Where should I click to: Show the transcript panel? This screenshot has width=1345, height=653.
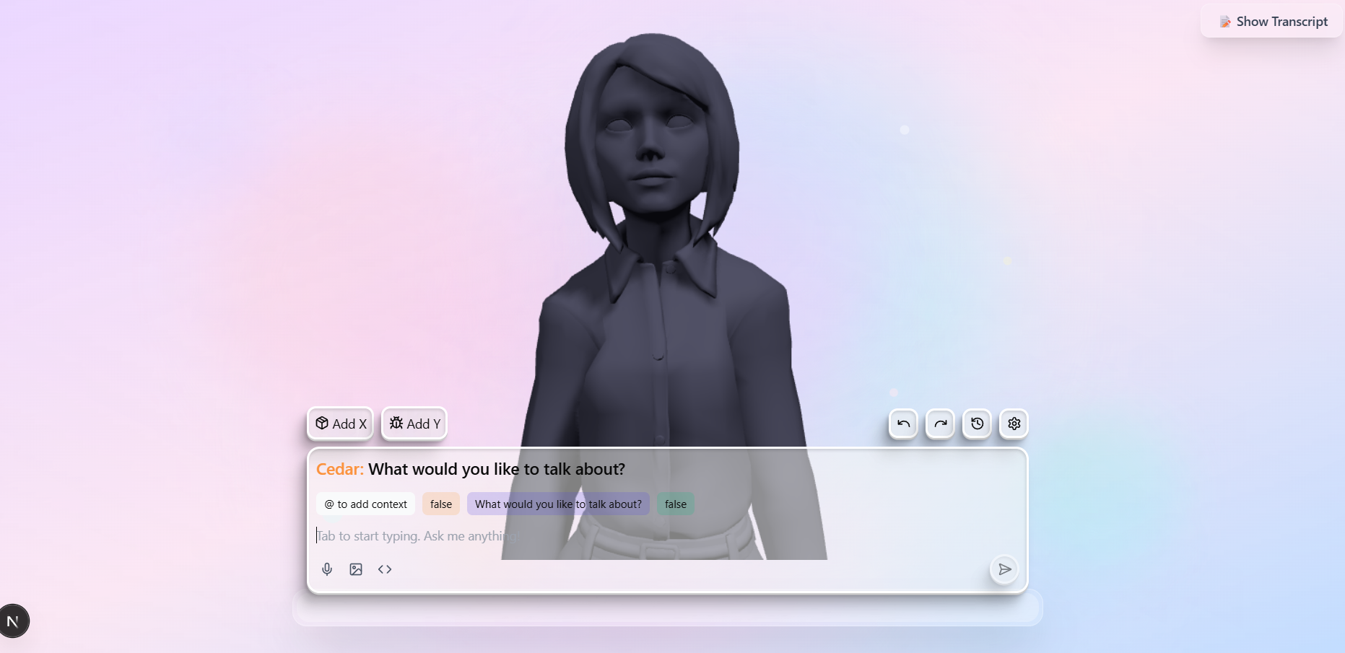tap(1272, 22)
